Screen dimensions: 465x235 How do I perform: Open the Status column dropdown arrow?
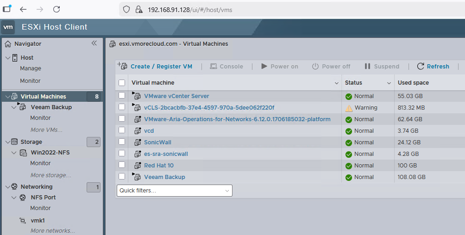coord(389,83)
